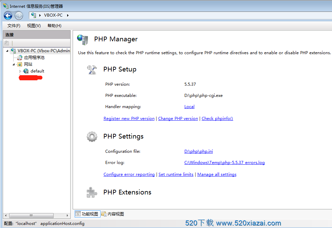Expand the arrow after VBOX-PC in address bar
This screenshot has height=228, width=332.
coord(68,15)
